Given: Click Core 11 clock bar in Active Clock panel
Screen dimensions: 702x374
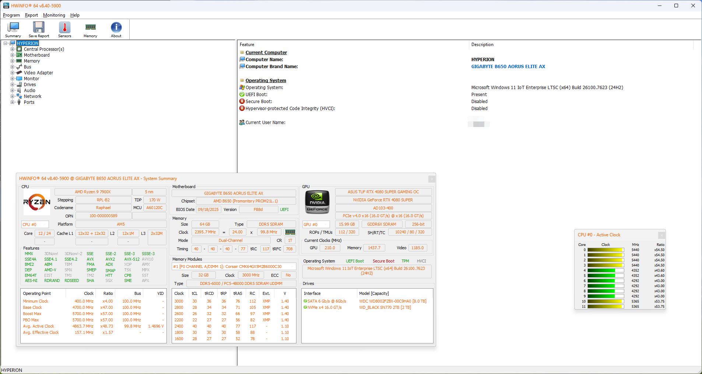Looking at the screenshot, I should coord(606,307).
